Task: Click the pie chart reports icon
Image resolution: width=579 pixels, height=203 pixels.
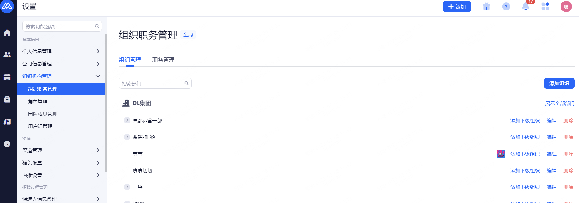Action: tap(7, 144)
